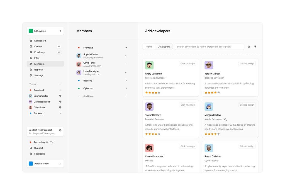Open the Kanban menu item
The width and height of the screenshot is (285, 195).
[x=45, y=47]
